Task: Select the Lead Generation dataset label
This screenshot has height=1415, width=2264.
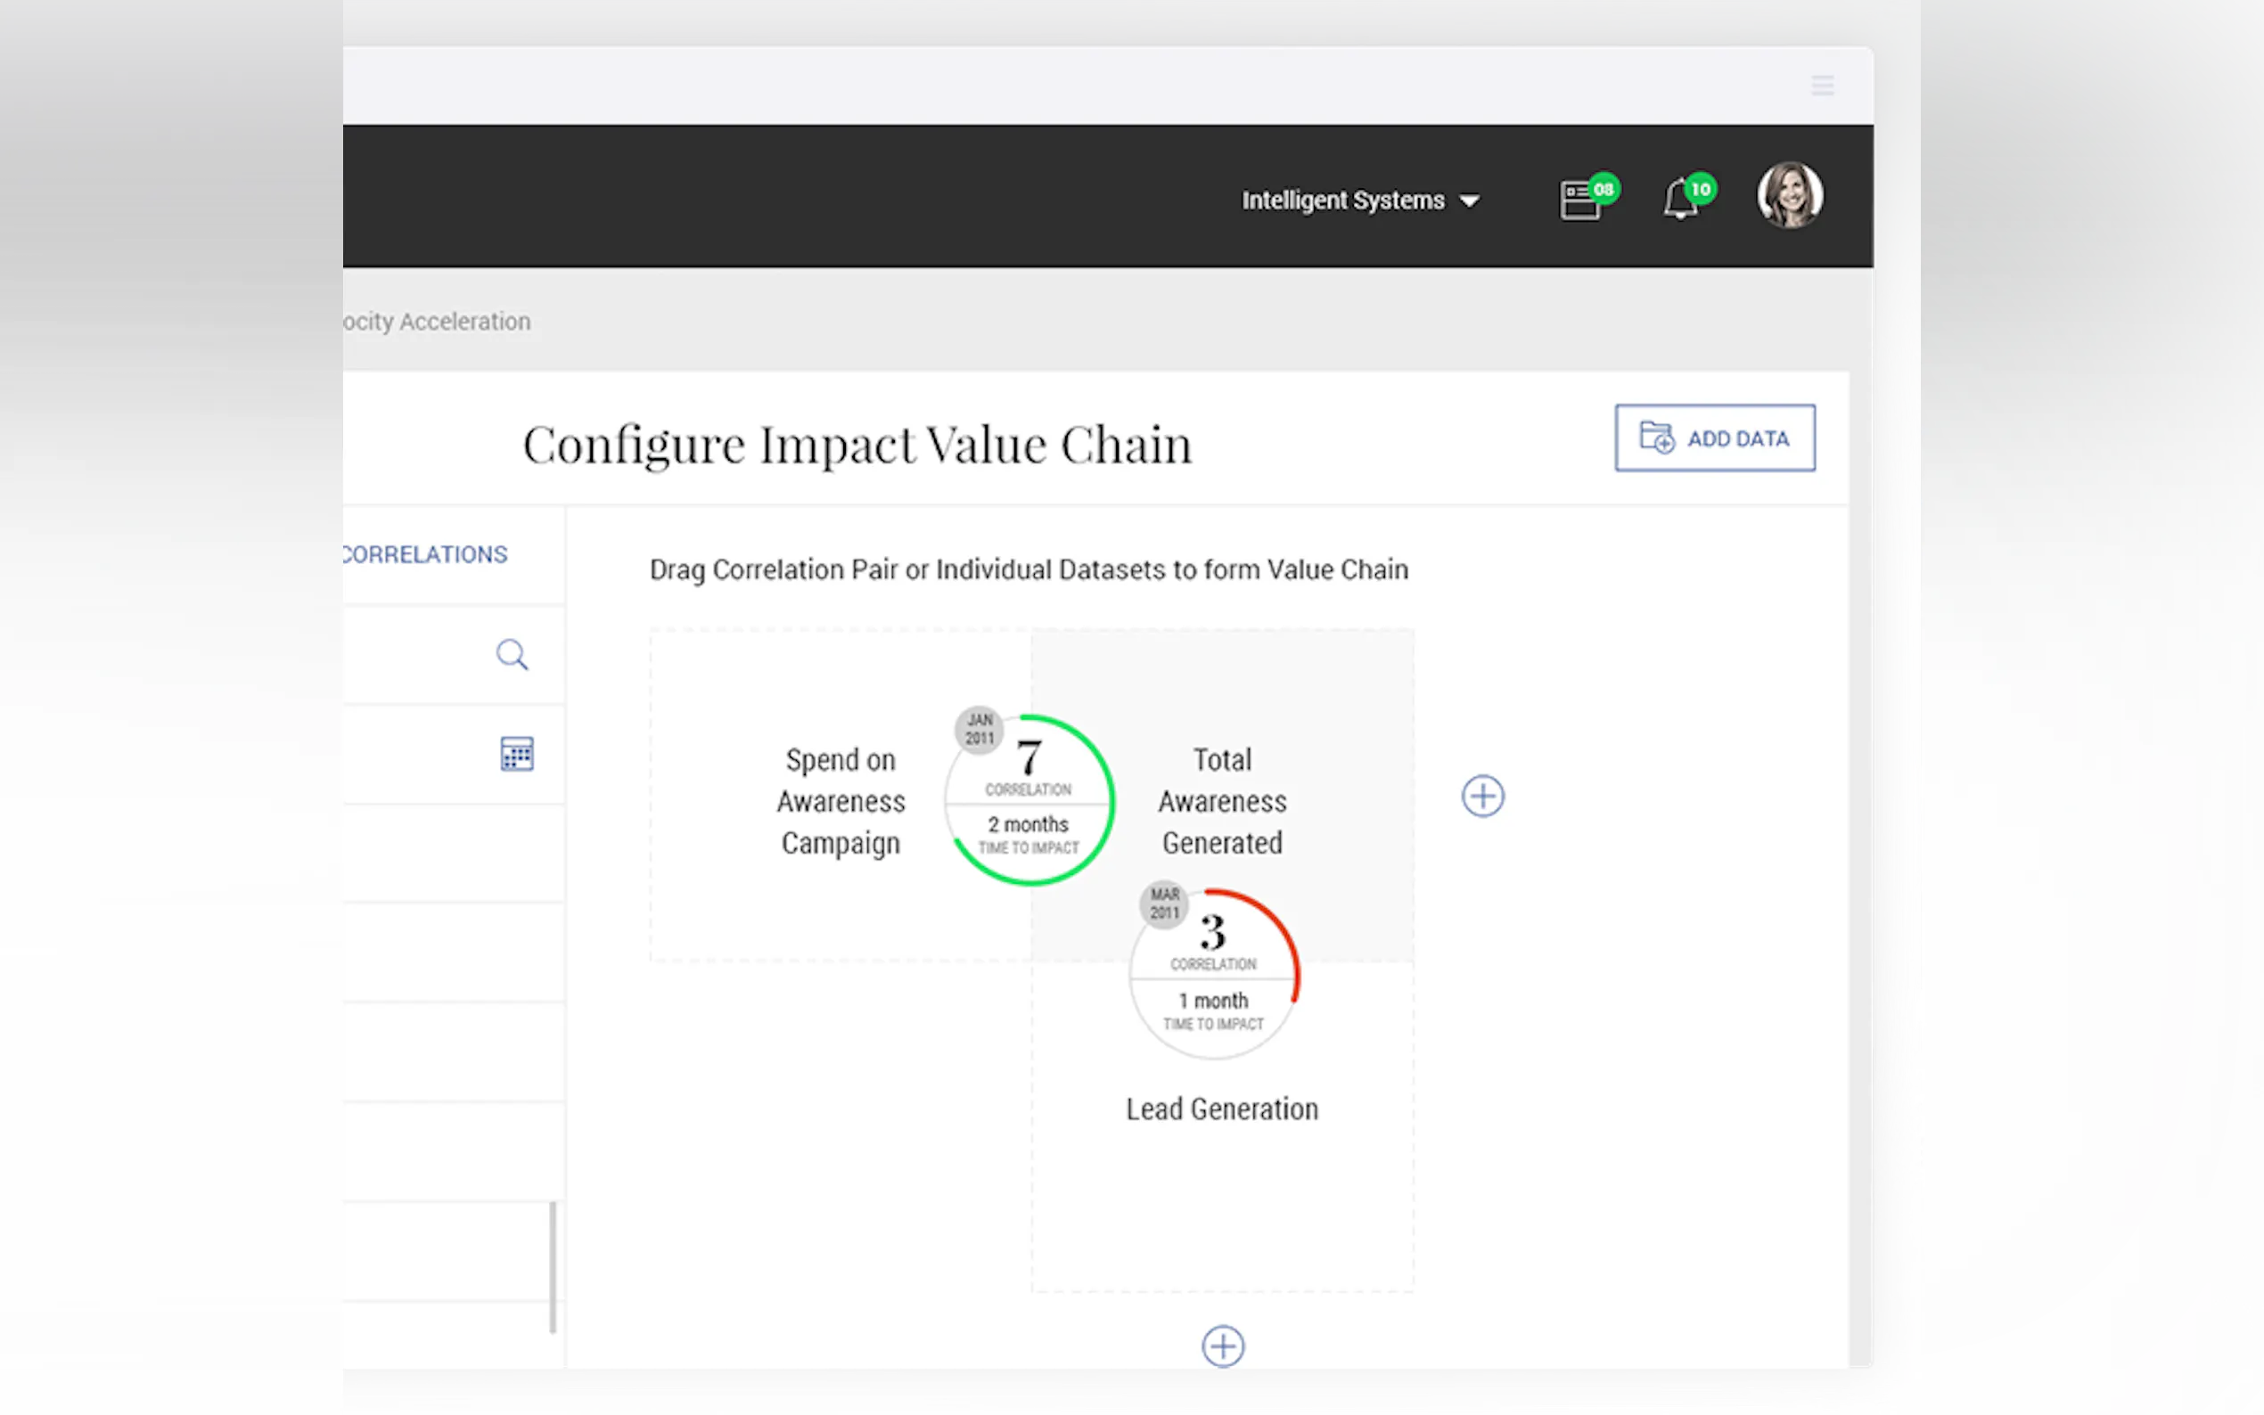Action: pyautogui.click(x=1221, y=1109)
